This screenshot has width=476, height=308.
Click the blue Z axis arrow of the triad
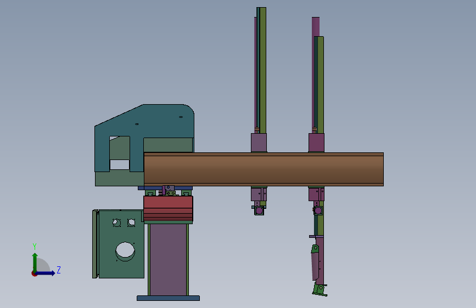[x=46, y=273]
